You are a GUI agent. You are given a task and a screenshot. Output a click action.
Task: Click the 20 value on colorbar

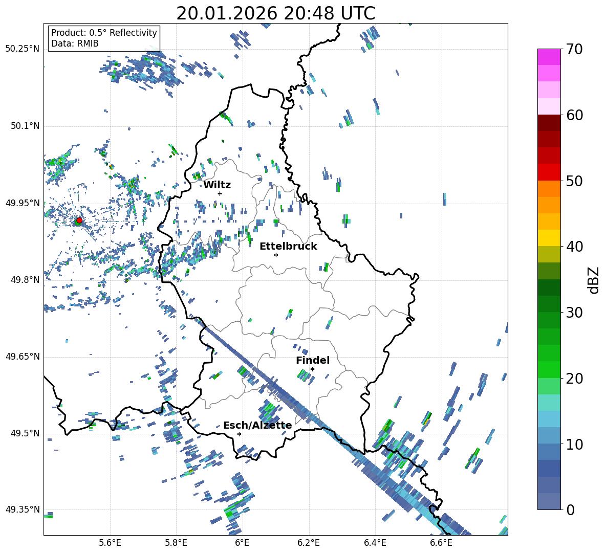(x=575, y=378)
